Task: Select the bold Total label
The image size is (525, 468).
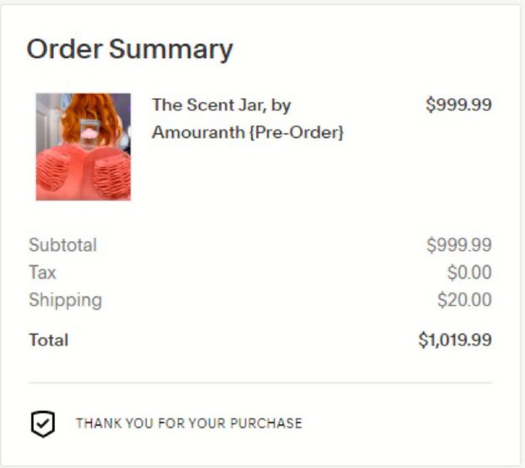Action: 49,340
